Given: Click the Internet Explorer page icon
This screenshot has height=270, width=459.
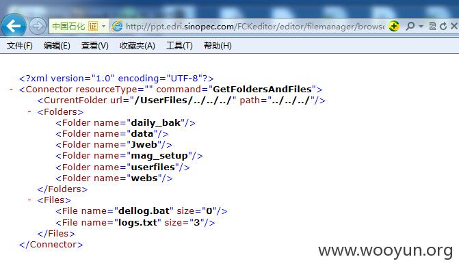Looking at the screenshot, I should click(x=117, y=27).
